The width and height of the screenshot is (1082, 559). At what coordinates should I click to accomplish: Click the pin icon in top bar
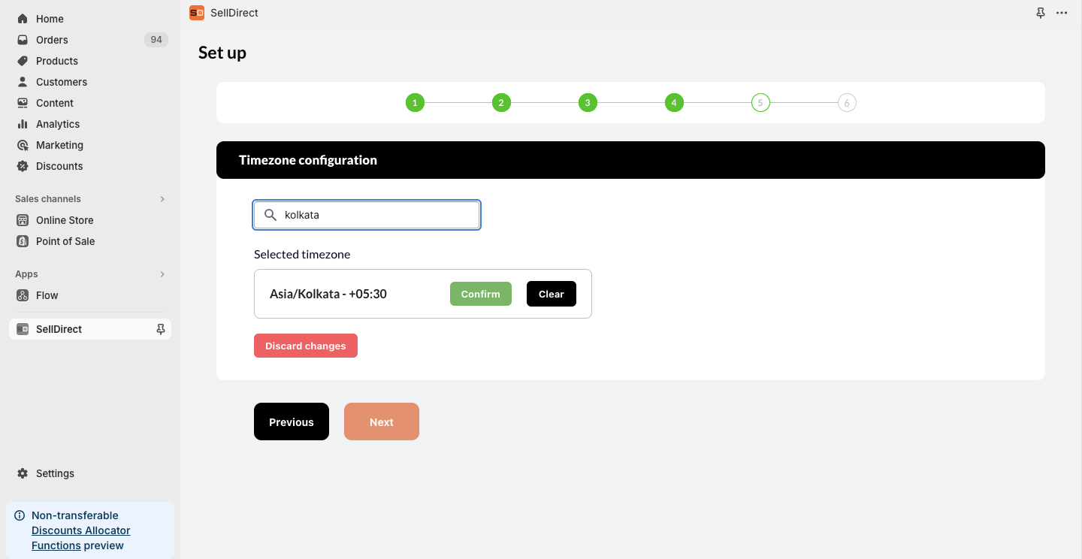click(x=1041, y=13)
